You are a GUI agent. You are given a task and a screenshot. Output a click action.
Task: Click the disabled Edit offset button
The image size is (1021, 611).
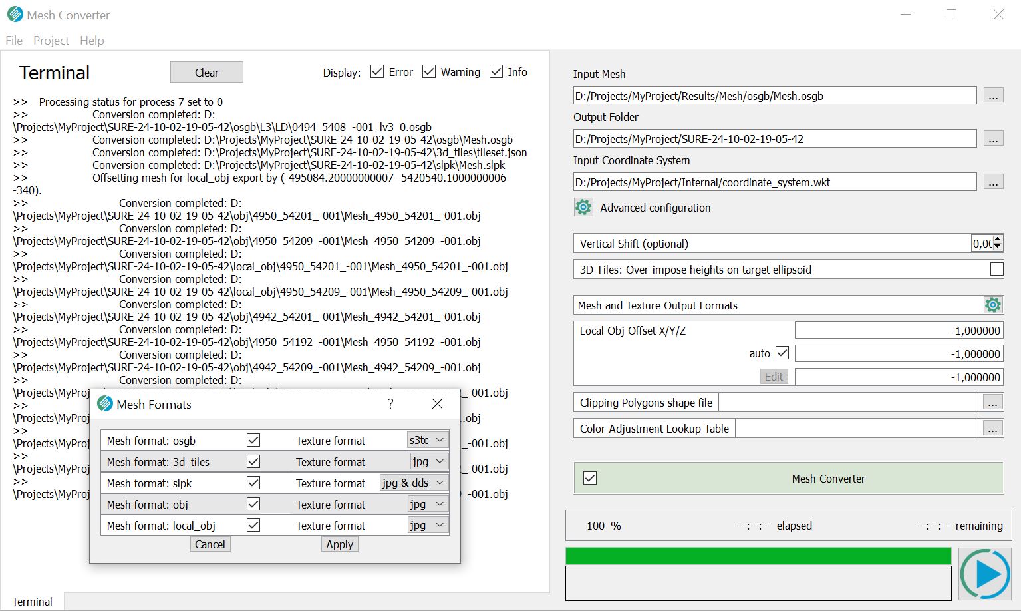coord(774,376)
